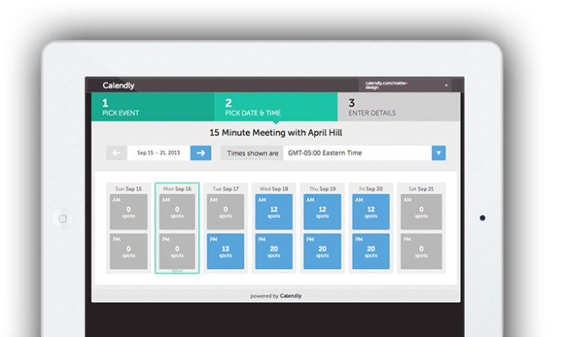Pick Fri Sep 20 AM 12 spots
561x337 pixels.
click(371, 212)
